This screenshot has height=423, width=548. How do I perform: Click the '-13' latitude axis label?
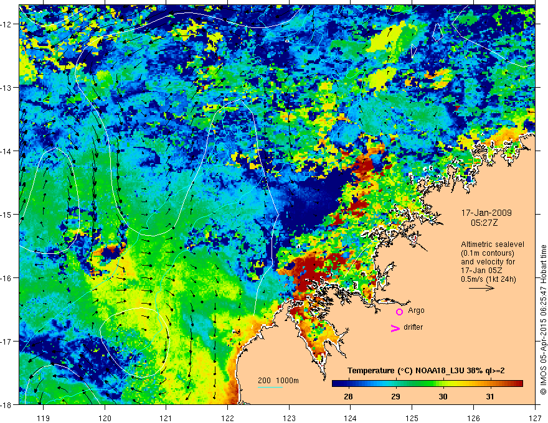click(x=6, y=88)
